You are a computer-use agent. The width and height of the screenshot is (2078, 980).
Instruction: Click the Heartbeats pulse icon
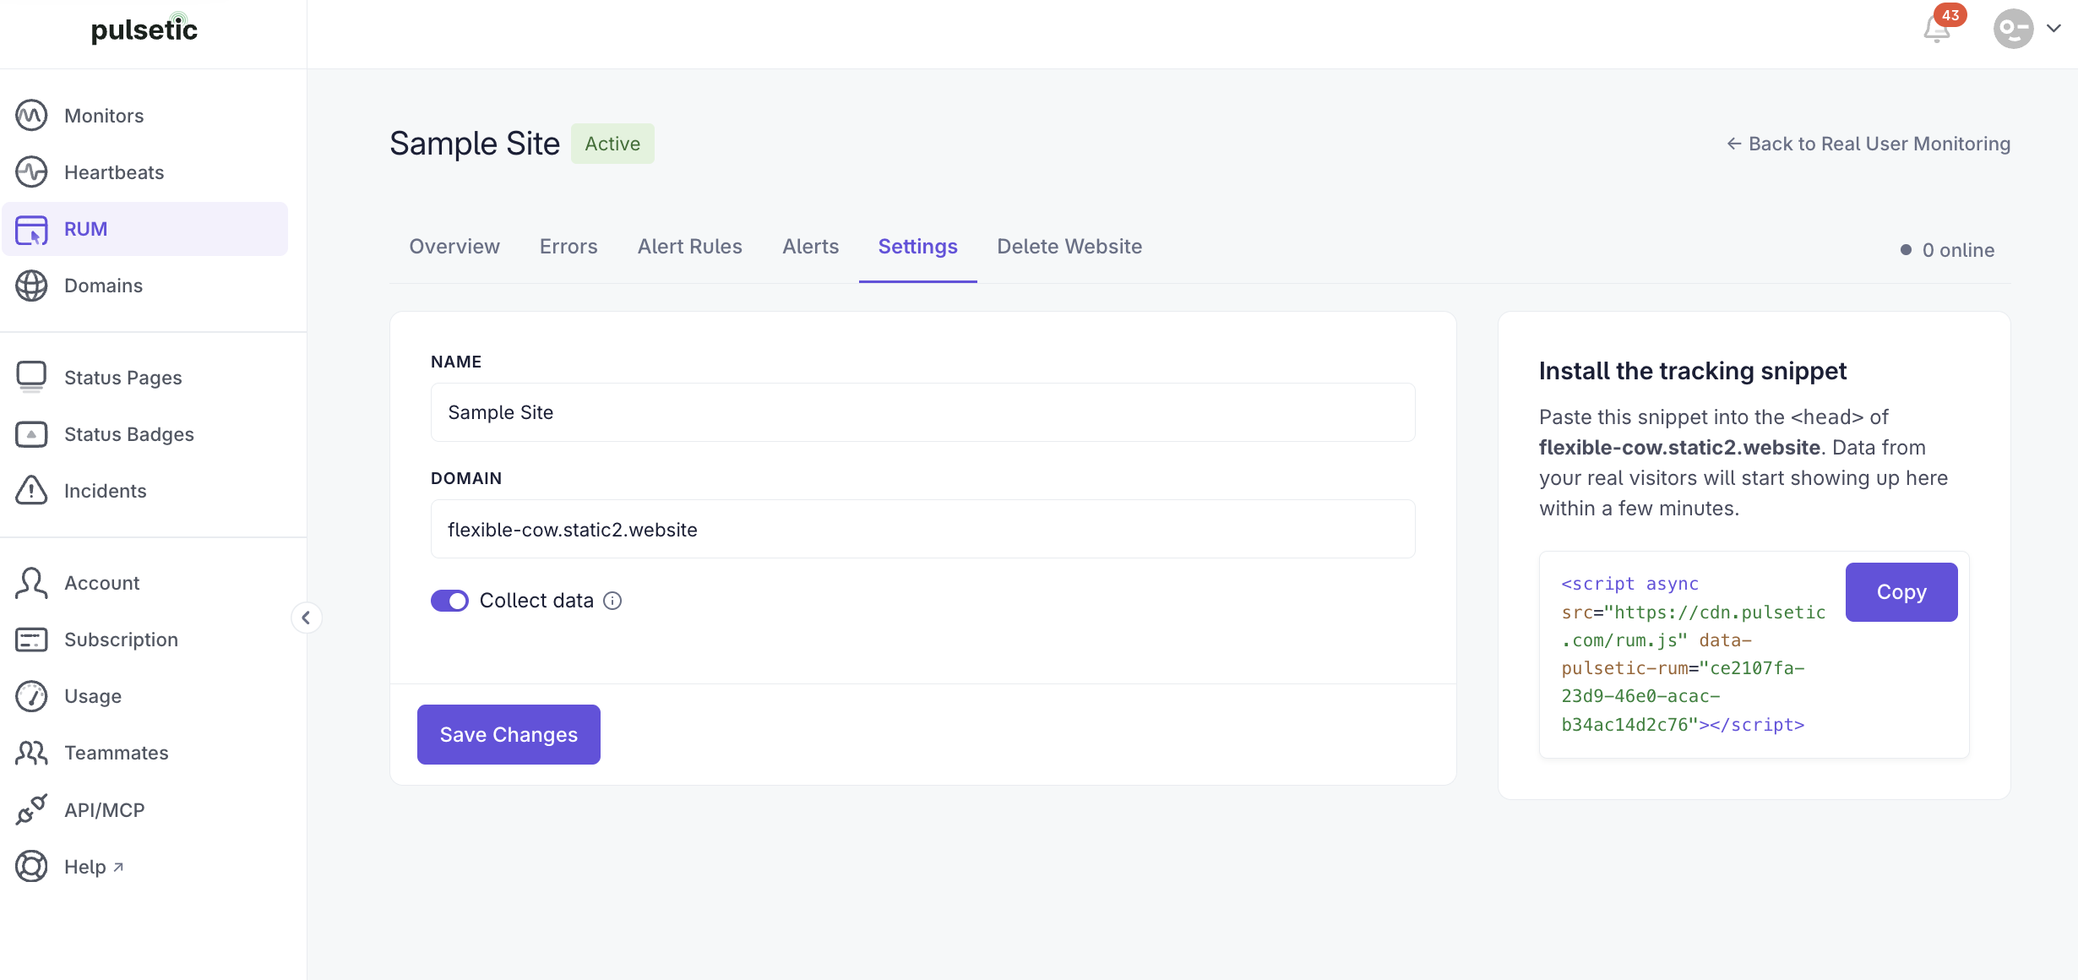(x=31, y=172)
